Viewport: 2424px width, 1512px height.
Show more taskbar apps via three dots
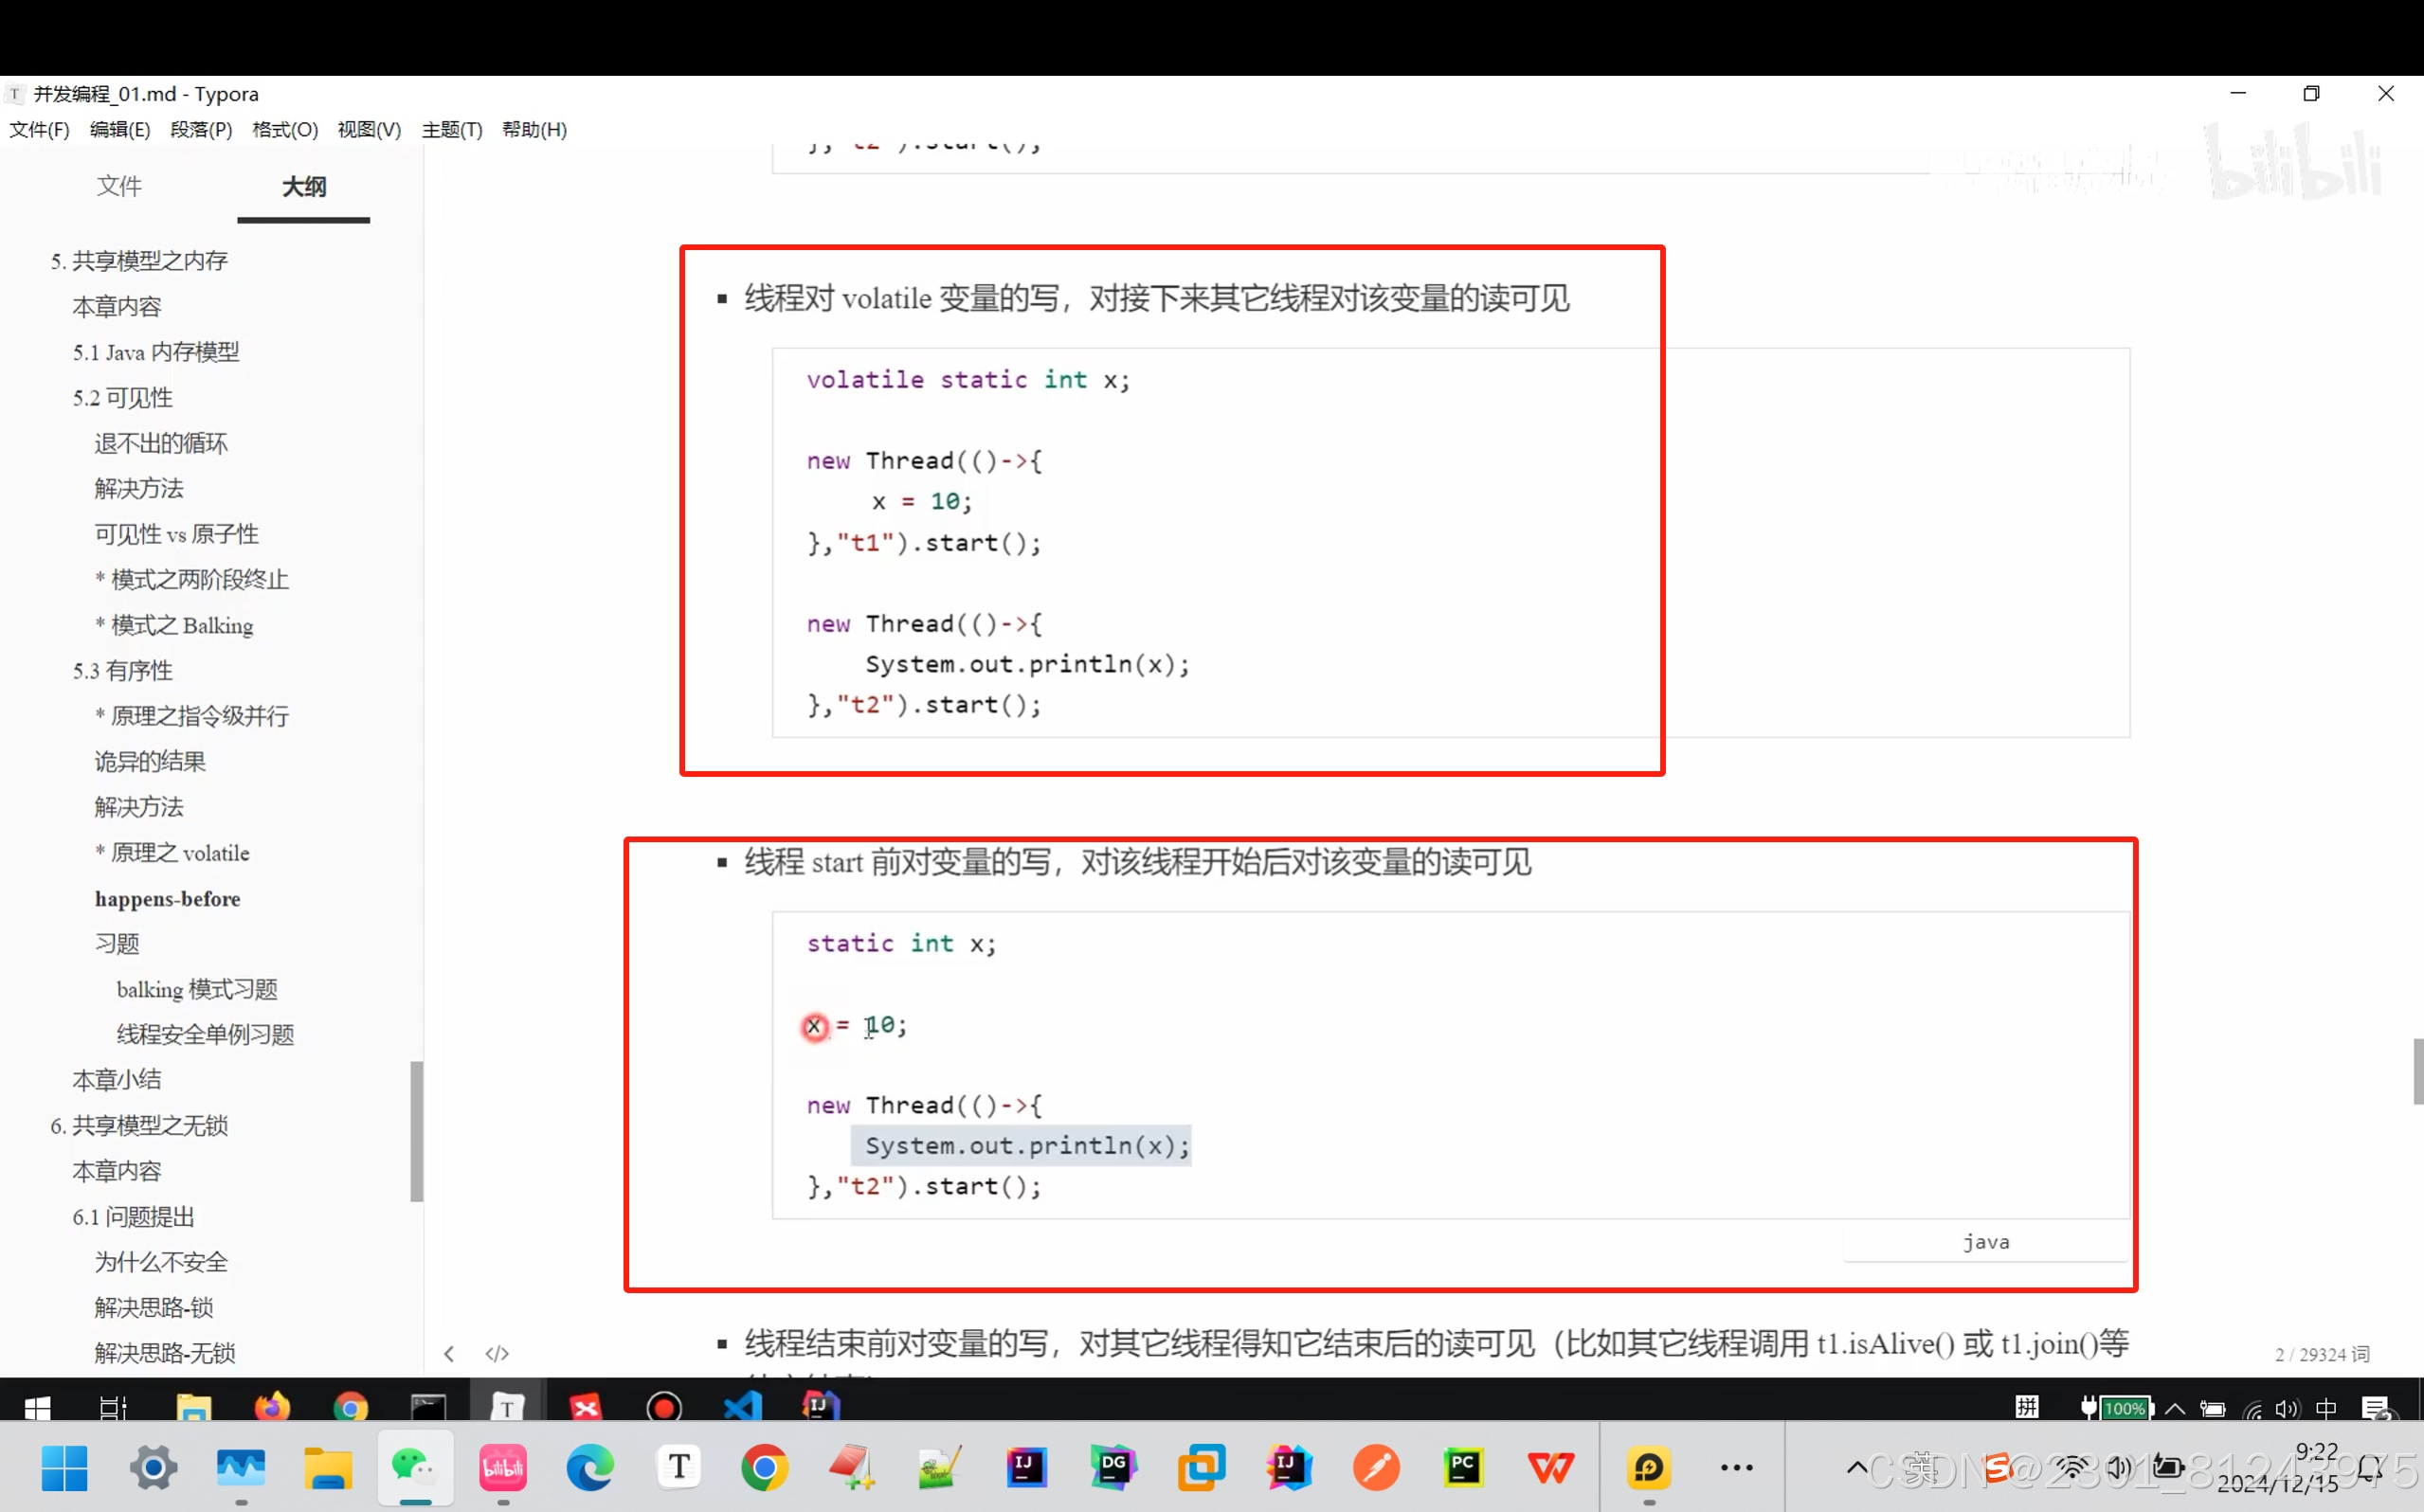click(x=1737, y=1467)
